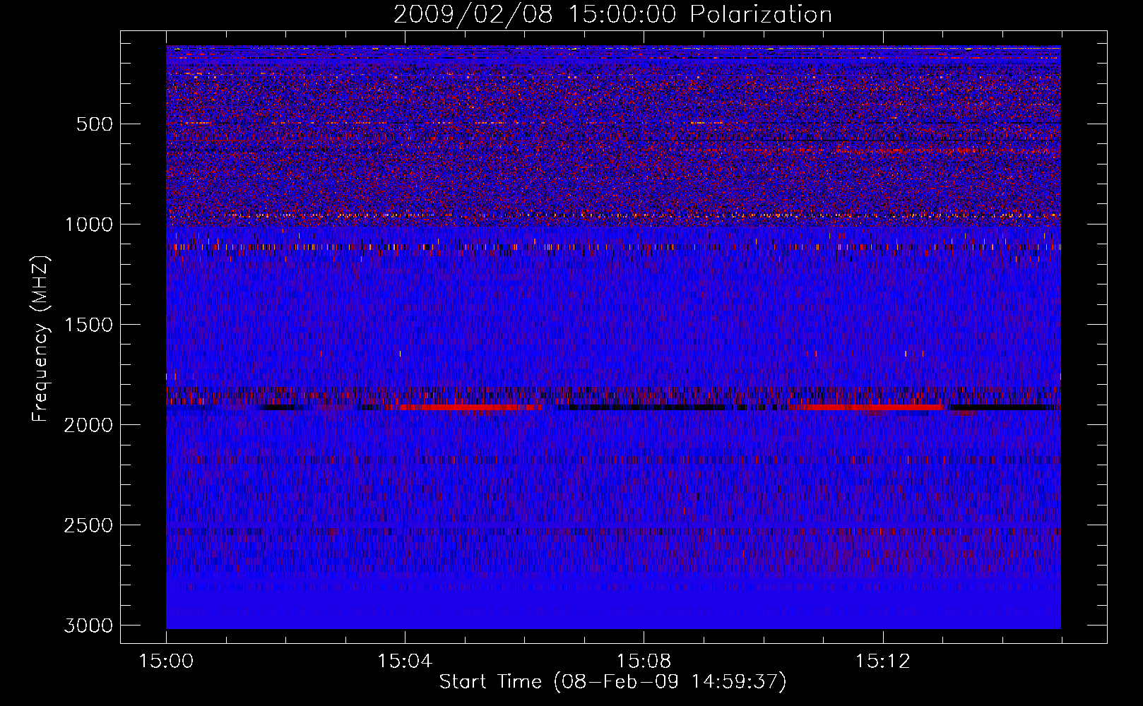Click the 15:12 time tick label
This screenshot has height=706, width=1143.
coord(882,662)
